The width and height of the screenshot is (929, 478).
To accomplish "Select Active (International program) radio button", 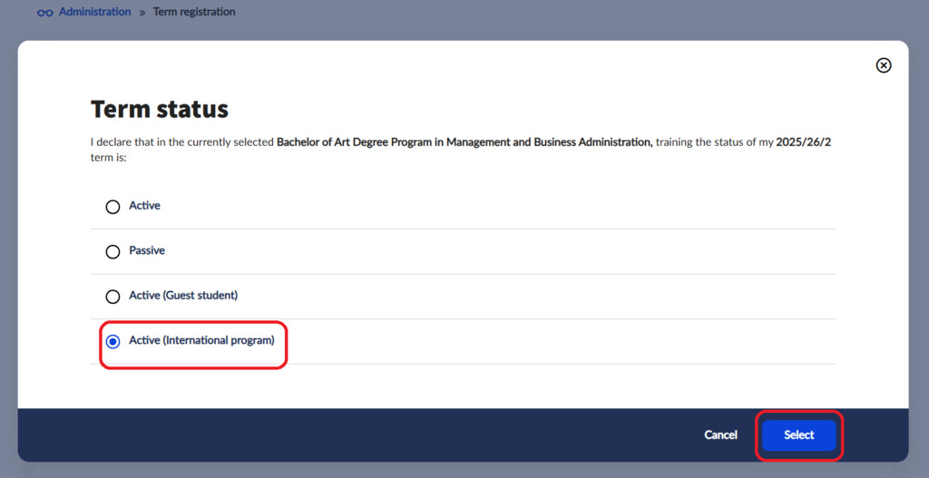I will coord(112,342).
